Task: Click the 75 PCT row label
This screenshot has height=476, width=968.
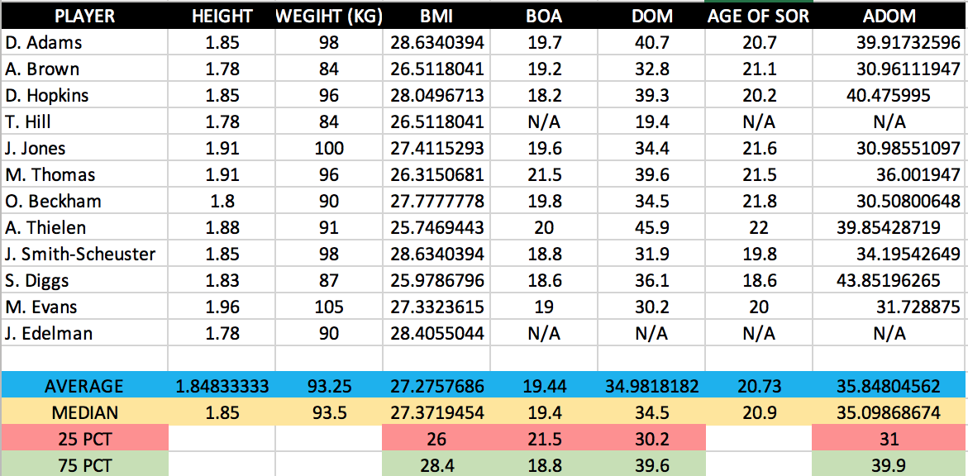Action: click(84, 464)
